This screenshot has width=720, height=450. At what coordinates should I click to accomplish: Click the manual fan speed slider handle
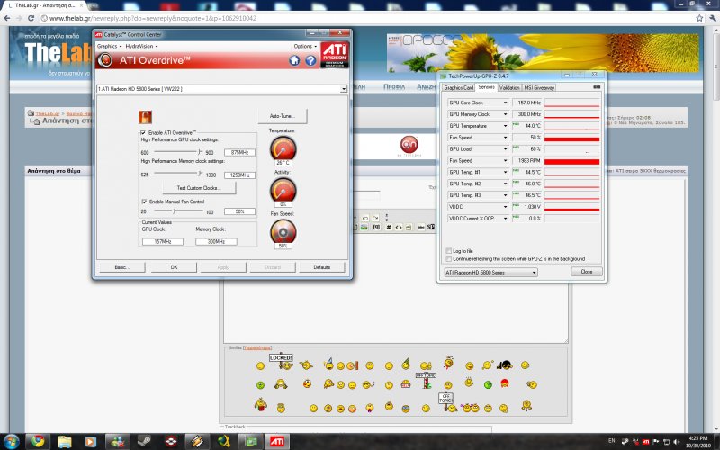(174, 211)
